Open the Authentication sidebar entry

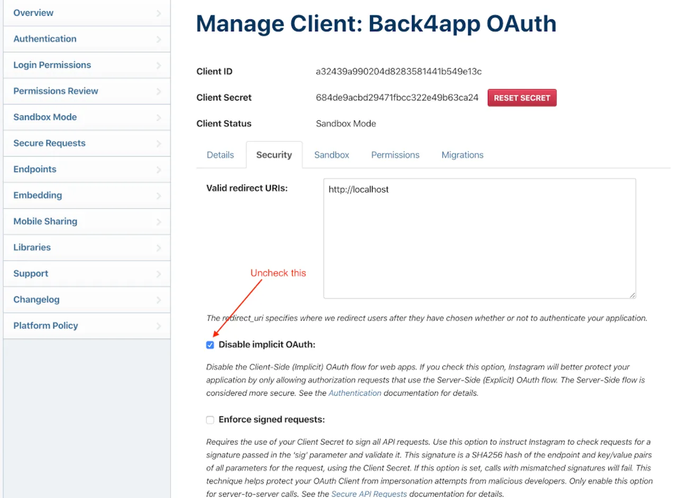tap(45, 39)
